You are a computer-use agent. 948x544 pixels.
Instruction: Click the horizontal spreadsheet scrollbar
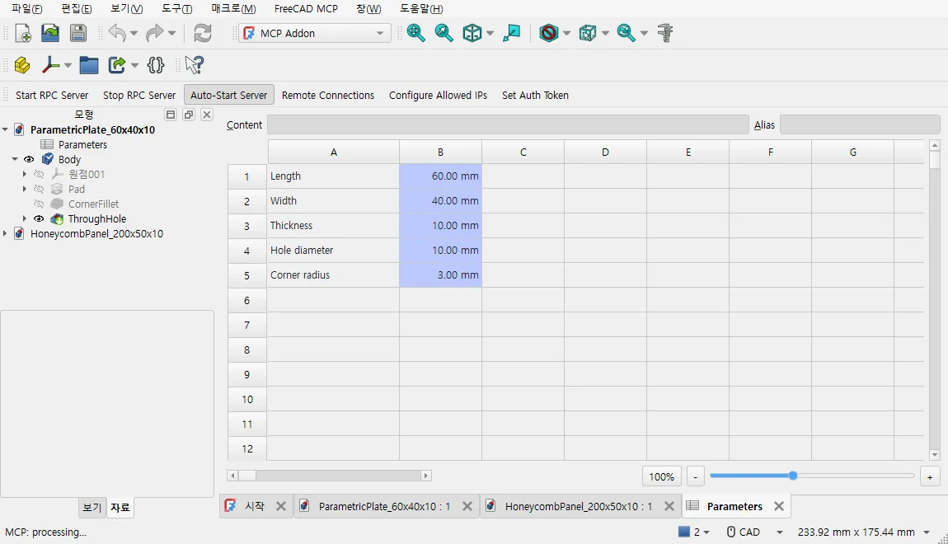pyautogui.click(x=329, y=476)
